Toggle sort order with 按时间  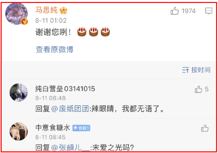point(201,70)
